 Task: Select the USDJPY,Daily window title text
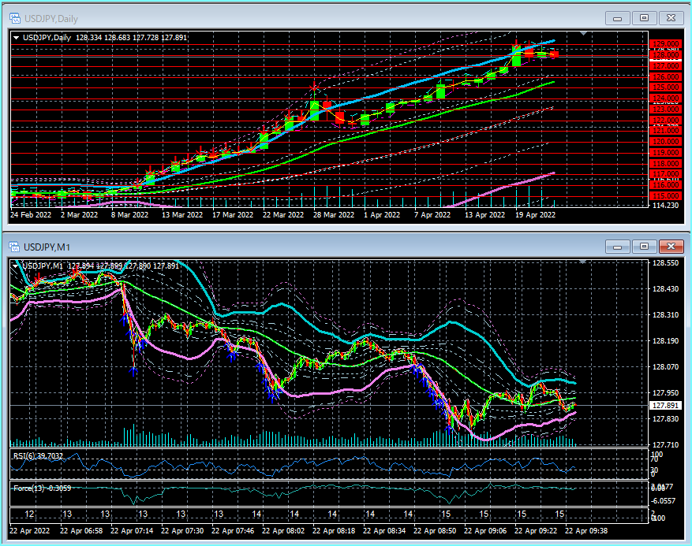click(x=51, y=19)
